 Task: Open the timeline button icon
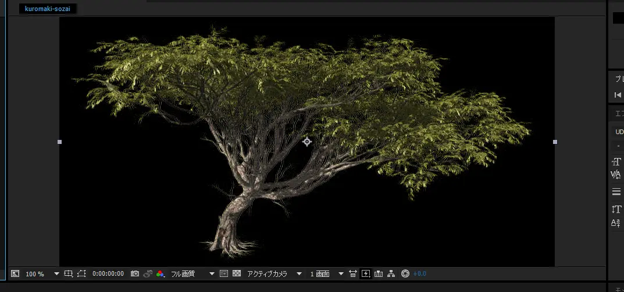pos(379,273)
